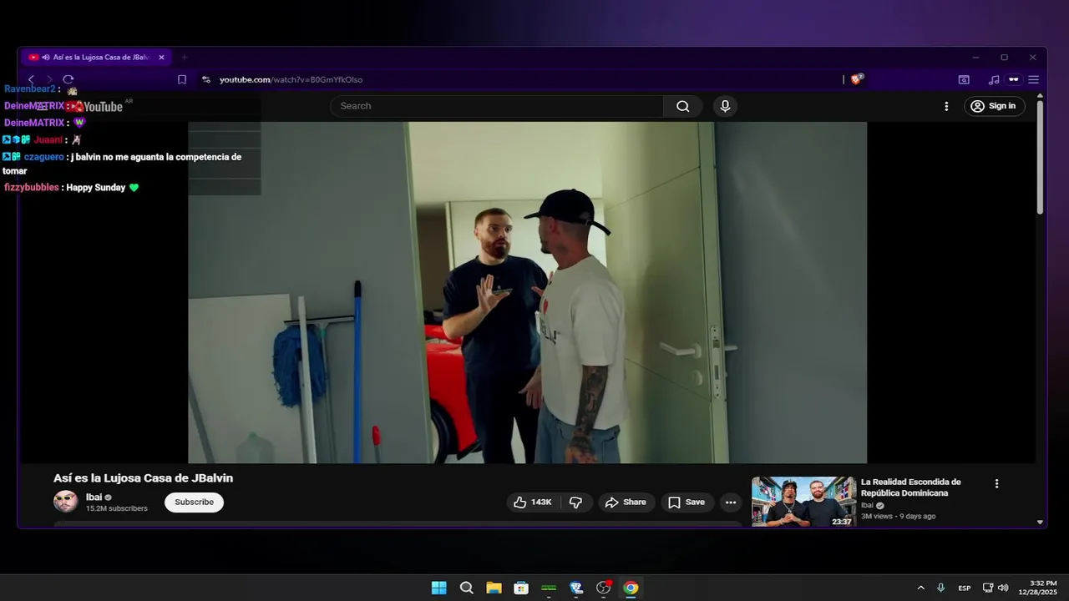
Task: Open the browser hamburger menu
Action: 1034,79
